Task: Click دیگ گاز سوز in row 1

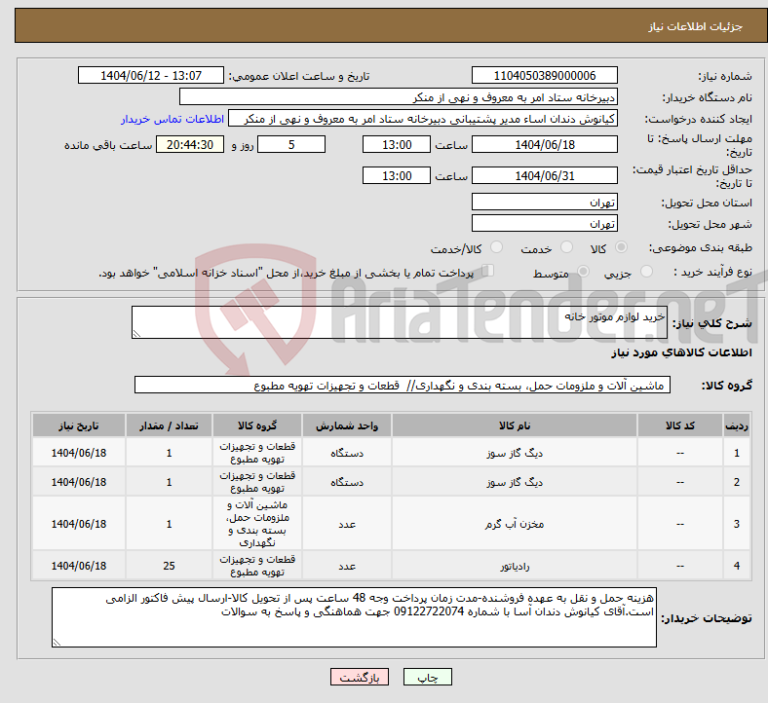Action: [515, 453]
